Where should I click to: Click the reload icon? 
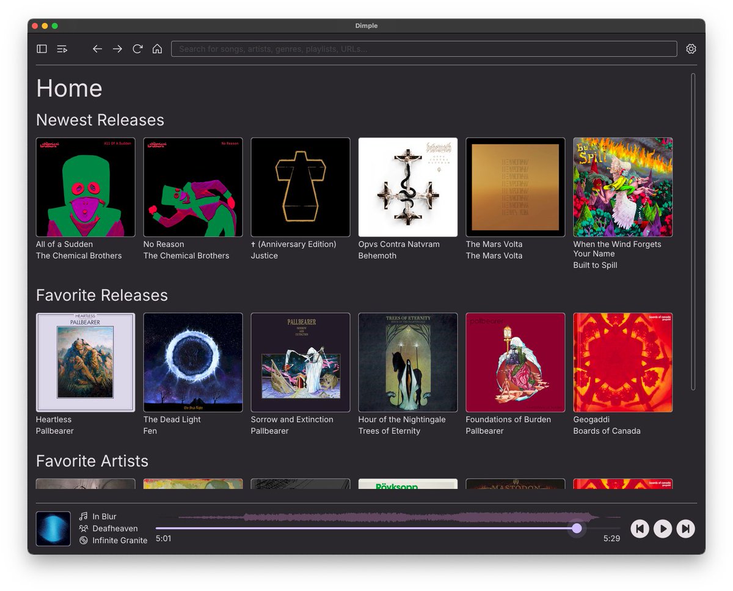pyautogui.click(x=137, y=49)
